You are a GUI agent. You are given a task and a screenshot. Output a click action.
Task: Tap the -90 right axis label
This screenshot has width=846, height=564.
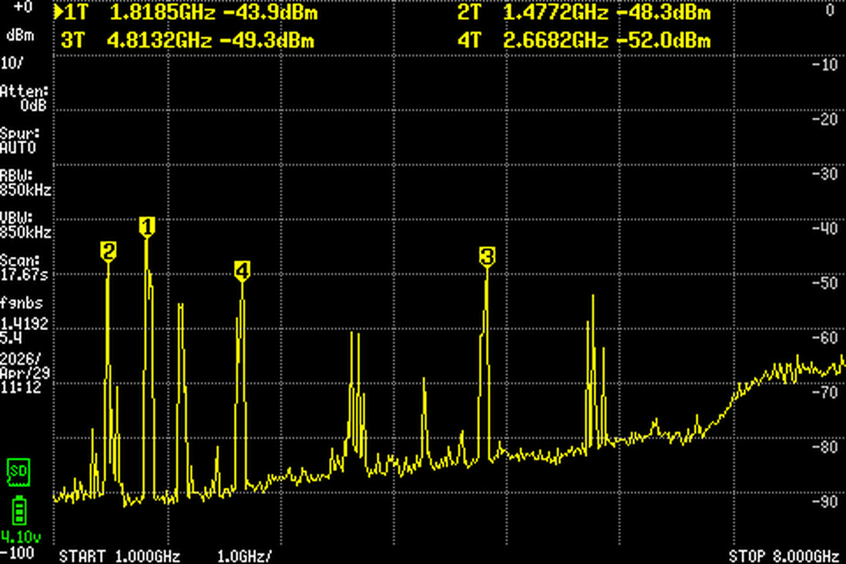pos(824,502)
